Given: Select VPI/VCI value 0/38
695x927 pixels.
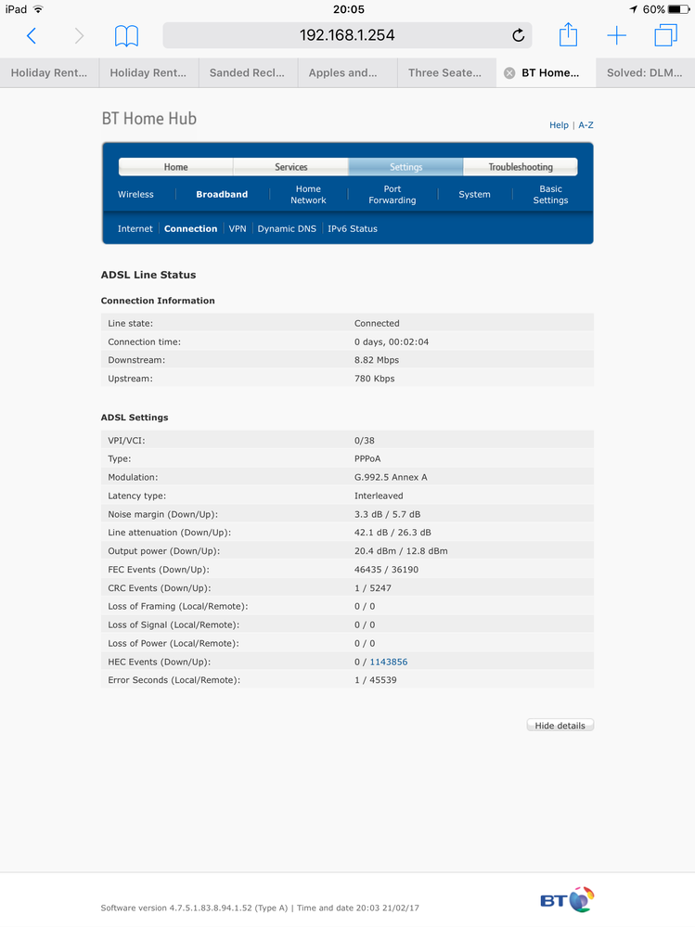Looking at the screenshot, I should (x=365, y=441).
